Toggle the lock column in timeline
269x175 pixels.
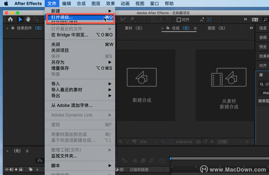tap(21, 169)
